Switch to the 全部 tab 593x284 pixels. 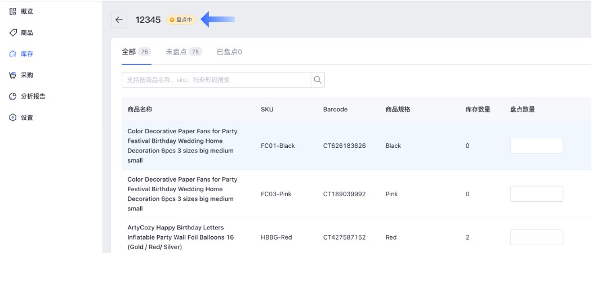(129, 52)
